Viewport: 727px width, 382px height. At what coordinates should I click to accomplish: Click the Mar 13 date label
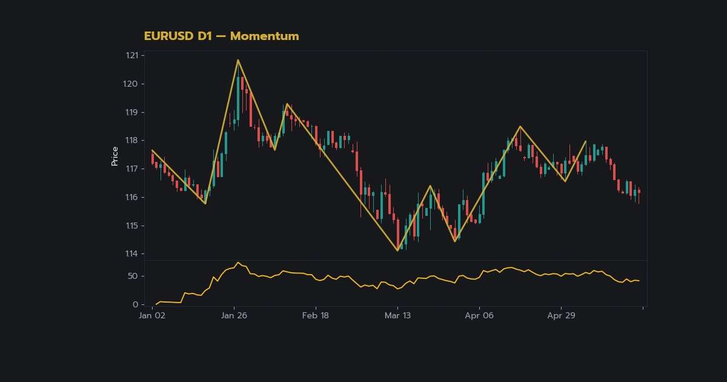point(397,316)
